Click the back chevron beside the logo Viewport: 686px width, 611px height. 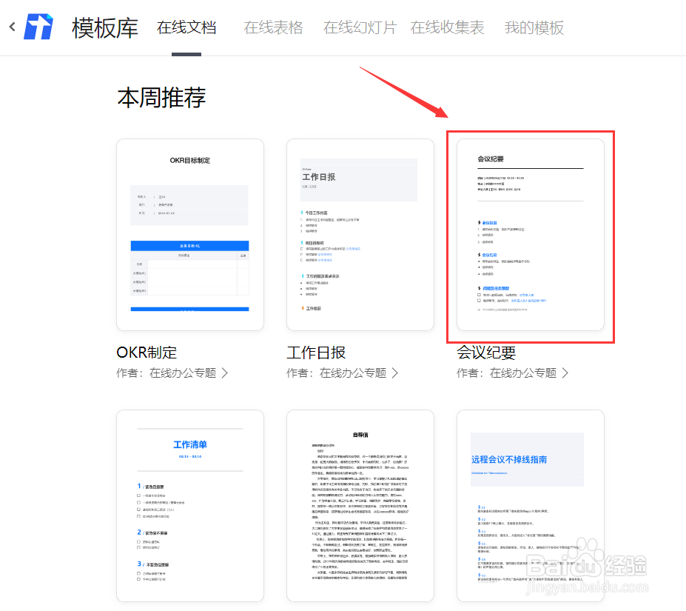tap(12, 25)
